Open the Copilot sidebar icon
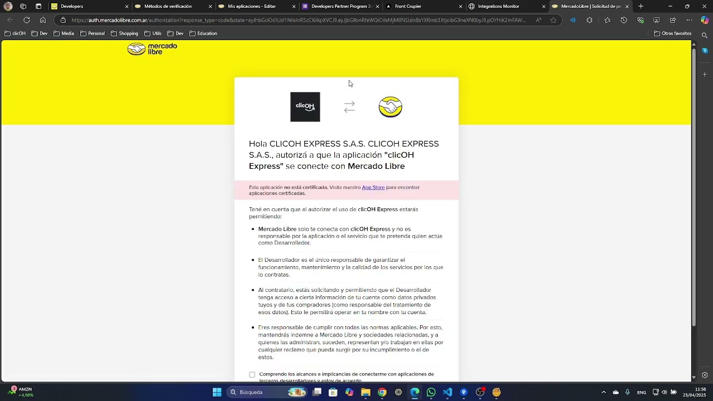 705,20
